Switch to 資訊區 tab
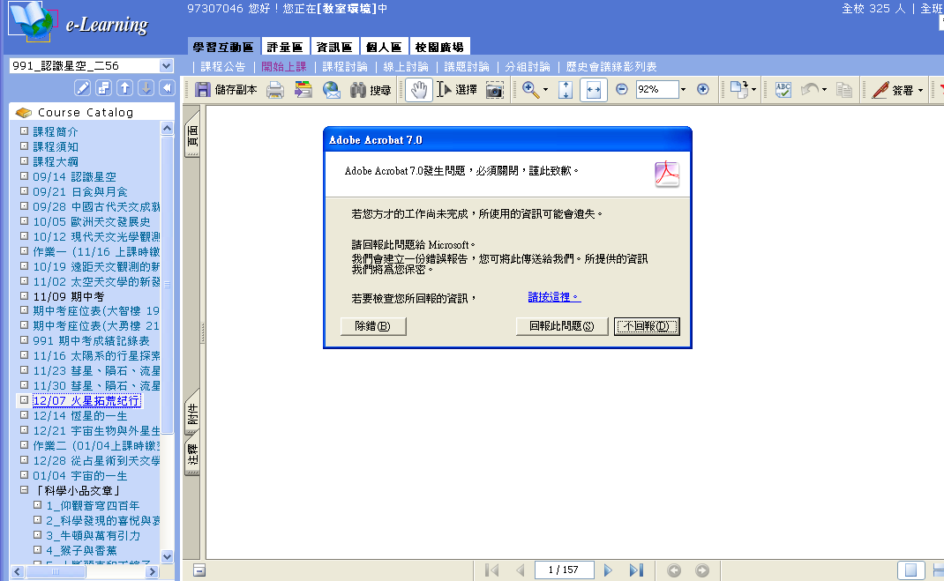Viewport: 944px width, 581px height. (x=334, y=47)
